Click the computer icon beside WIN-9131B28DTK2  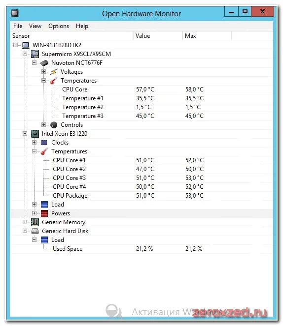pyautogui.click(x=26, y=45)
